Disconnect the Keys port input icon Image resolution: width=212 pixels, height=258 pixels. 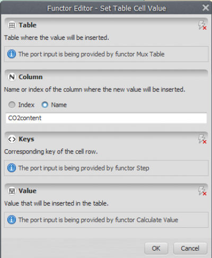click(x=202, y=139)
